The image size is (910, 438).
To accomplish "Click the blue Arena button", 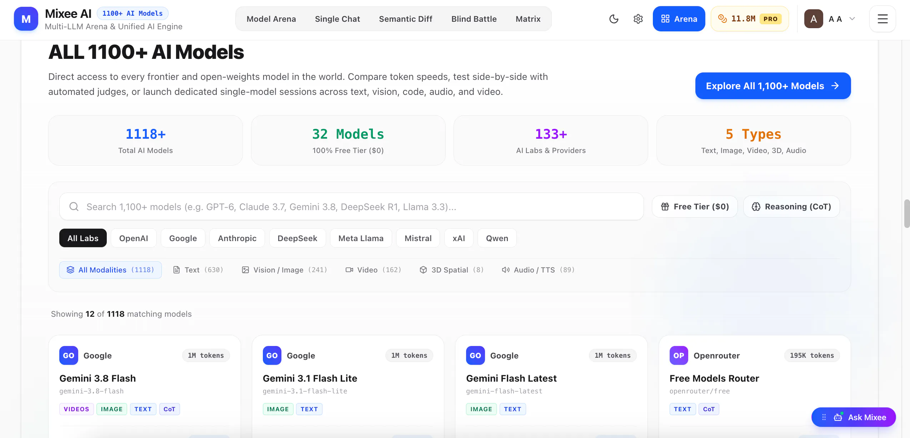I will tap(679, 19).
